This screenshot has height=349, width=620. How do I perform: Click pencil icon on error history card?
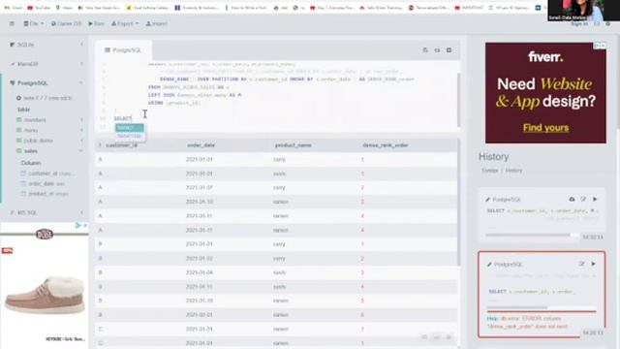[x=489, y=265]
